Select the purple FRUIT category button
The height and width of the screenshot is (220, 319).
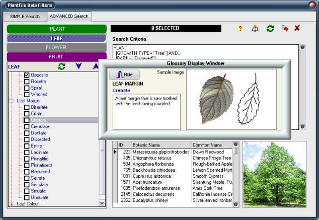[x=56, y=57]
